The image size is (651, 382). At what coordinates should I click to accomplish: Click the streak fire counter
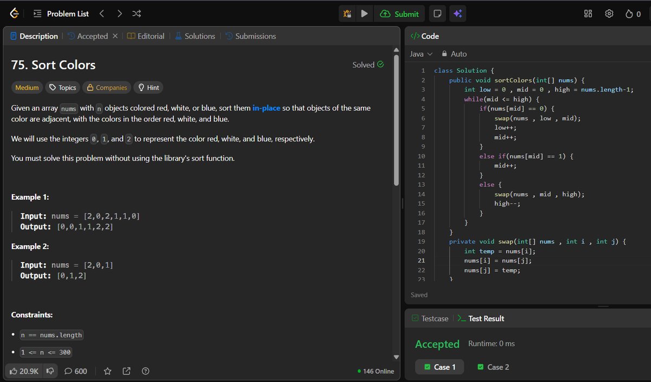tap(633, 14)
